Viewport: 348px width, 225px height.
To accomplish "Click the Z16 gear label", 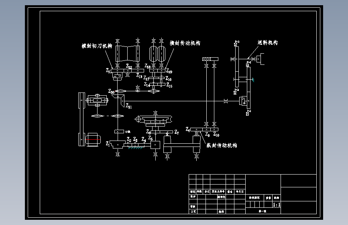I will 169,78.
